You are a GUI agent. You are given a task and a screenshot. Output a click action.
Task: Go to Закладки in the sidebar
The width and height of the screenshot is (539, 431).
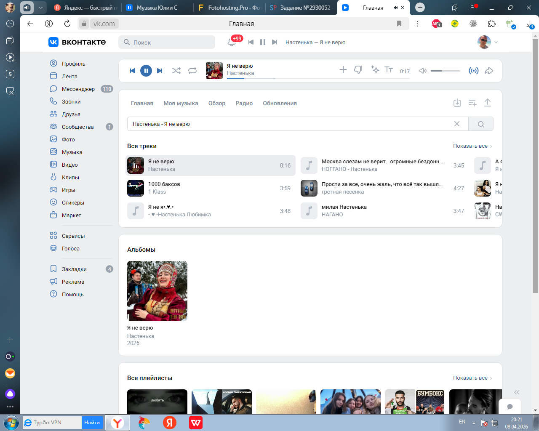[74, 269]
